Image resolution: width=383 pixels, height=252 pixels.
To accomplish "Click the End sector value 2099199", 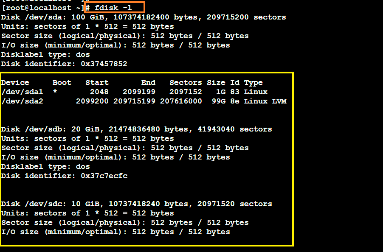I will tap(139, 92).
